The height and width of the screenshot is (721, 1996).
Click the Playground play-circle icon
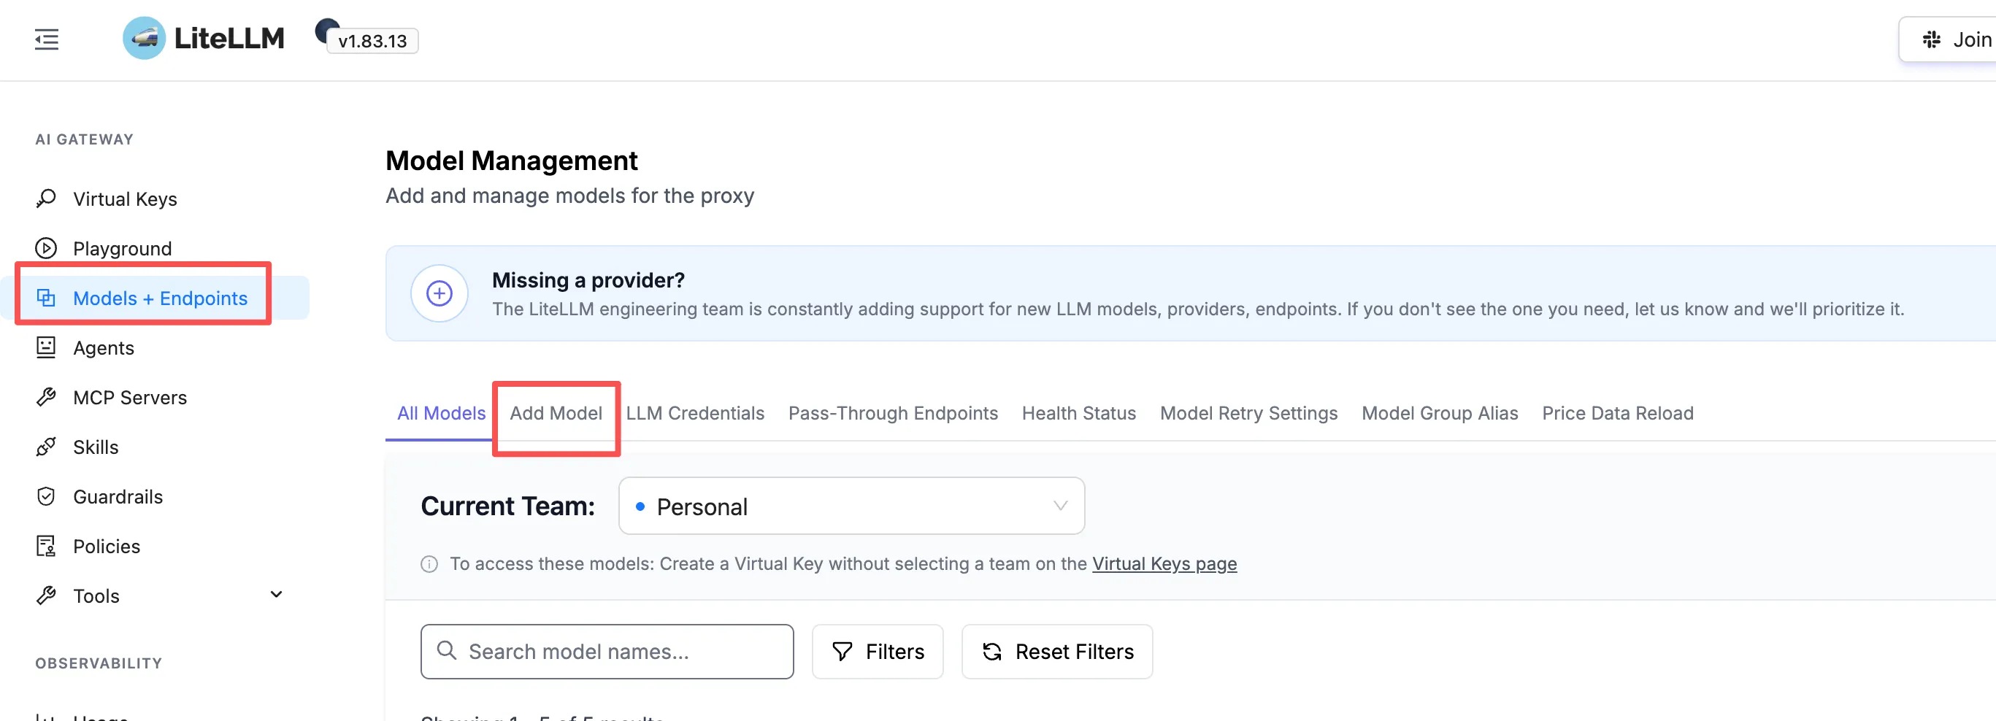tap(46, 249)
